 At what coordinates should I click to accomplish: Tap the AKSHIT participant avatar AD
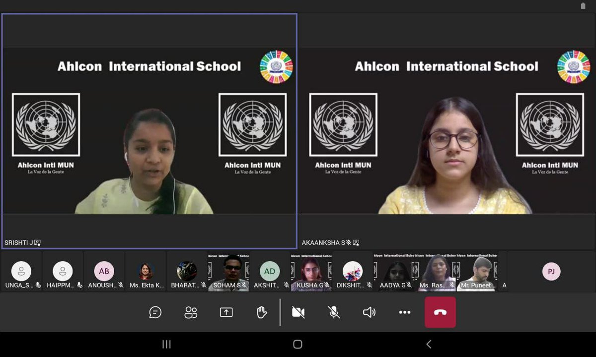point(270,271)
